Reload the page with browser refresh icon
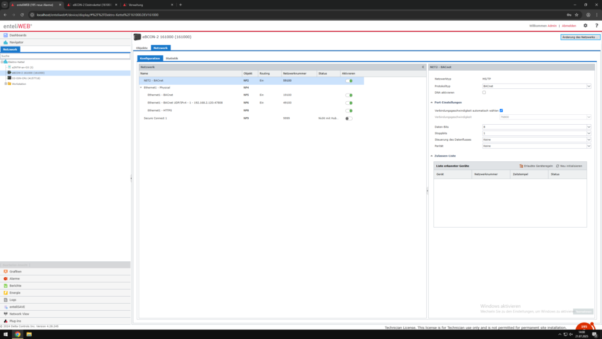This screenshot has width=602, height=339. pos(22,15)
